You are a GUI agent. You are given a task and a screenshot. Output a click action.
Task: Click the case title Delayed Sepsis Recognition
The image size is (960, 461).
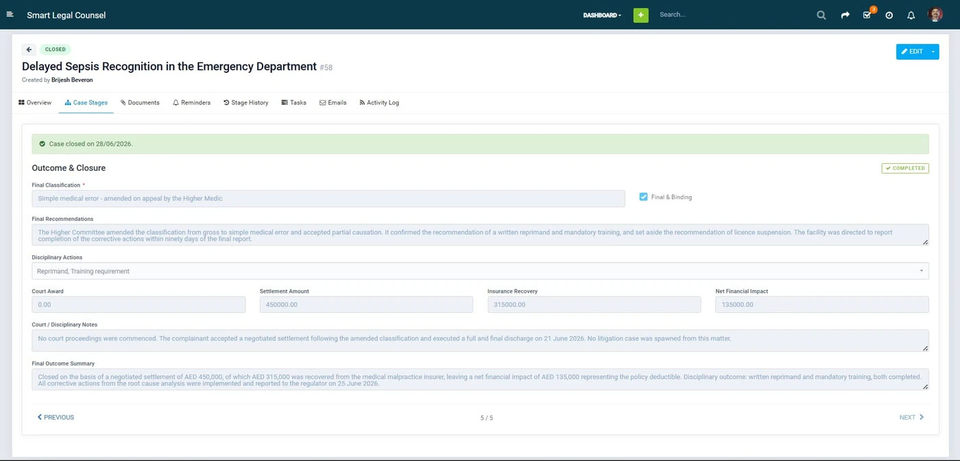169,67
